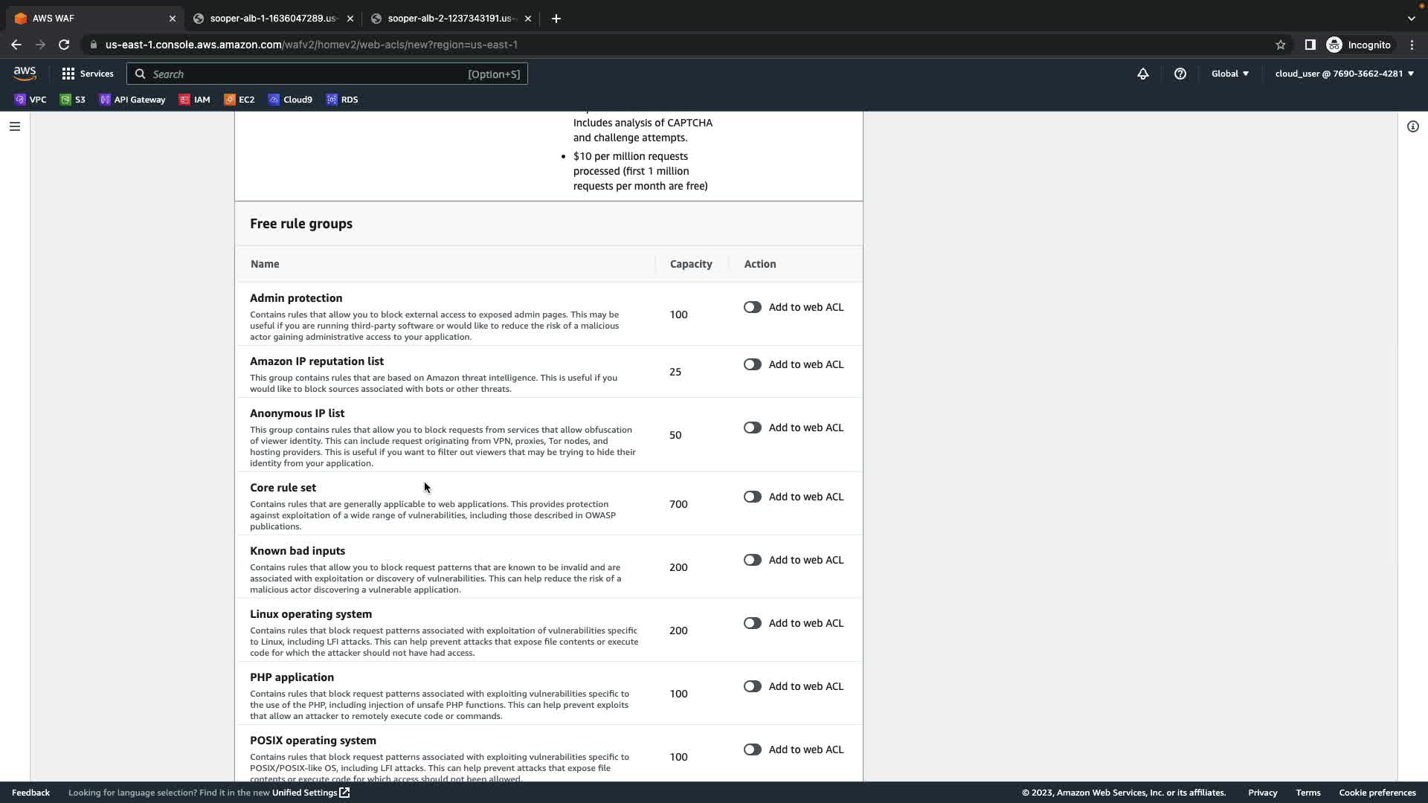Open the EC2 shortcut in favorites bar
Viewport: 1428px width, 803px height.
click(x=239, y=100)
